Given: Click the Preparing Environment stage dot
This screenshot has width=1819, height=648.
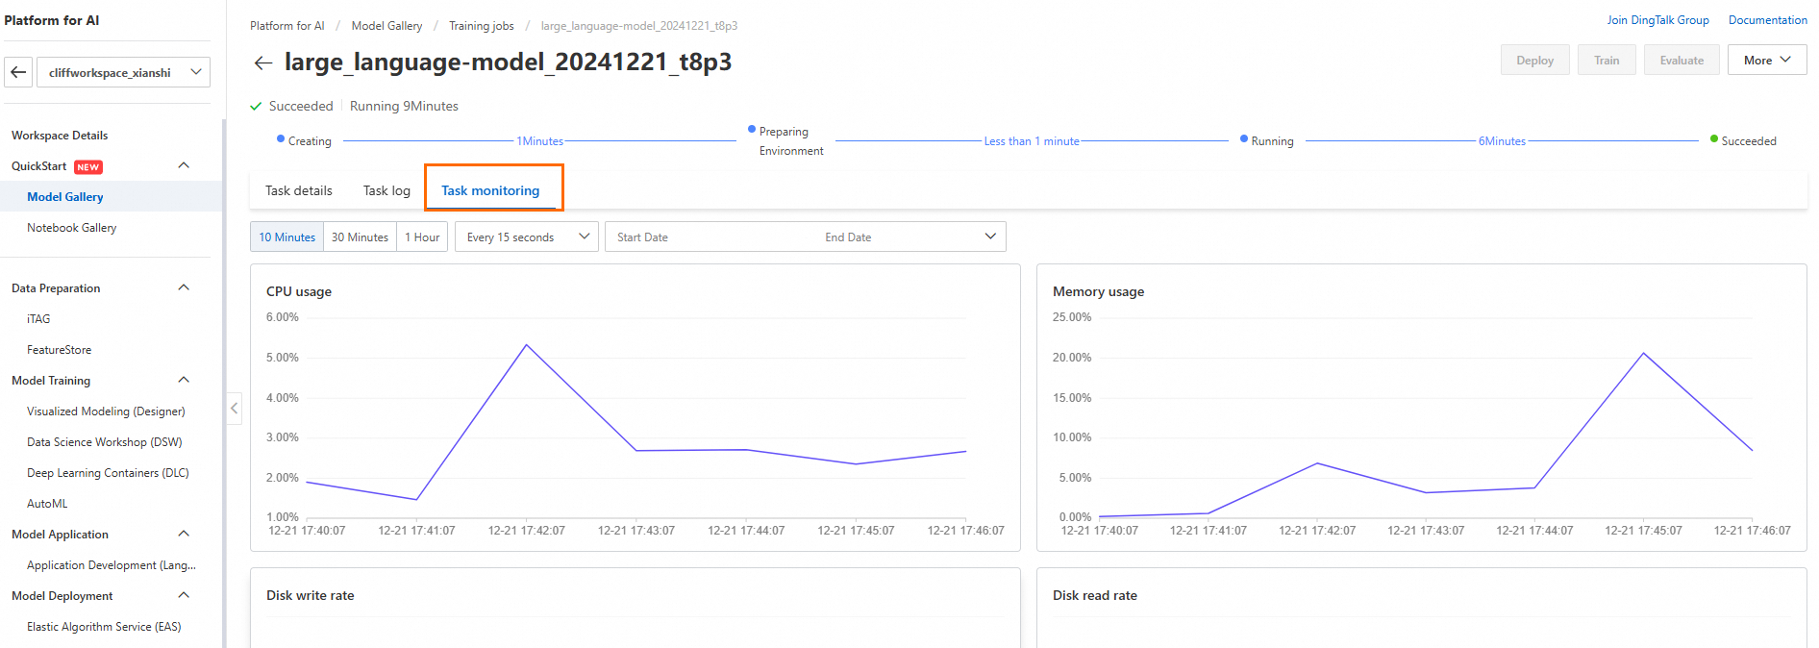Looking at the screenshot, I should (752, 129).
